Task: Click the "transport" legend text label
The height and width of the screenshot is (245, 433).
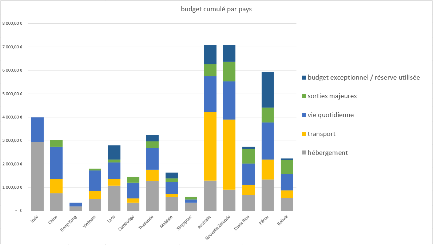Action: 321,134
